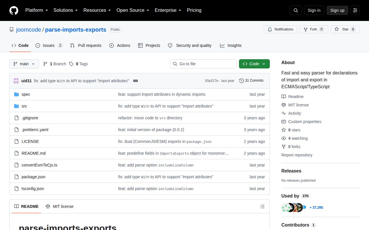Select the MIT license tab in file viewer

tap(59, 206)
